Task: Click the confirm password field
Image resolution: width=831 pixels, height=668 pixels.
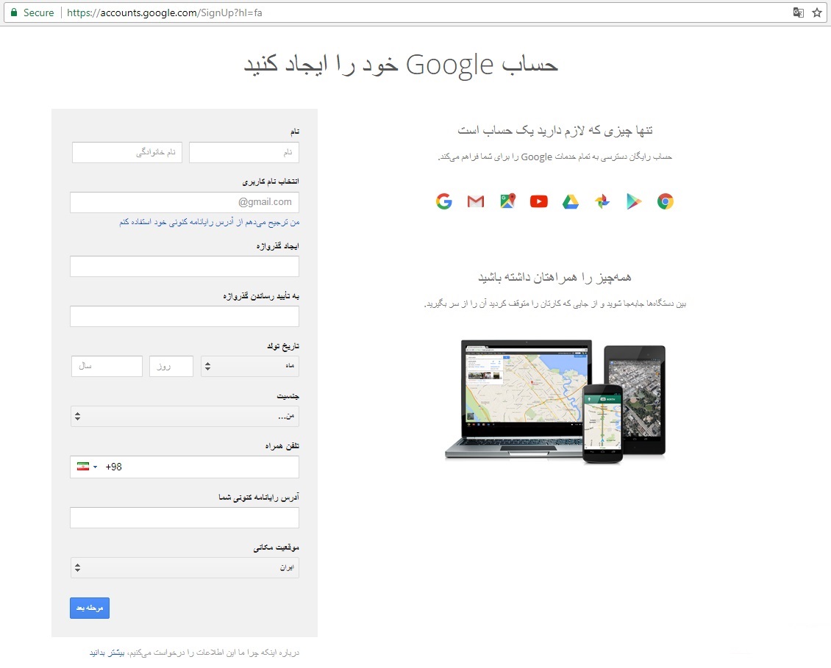Action: 185,316
